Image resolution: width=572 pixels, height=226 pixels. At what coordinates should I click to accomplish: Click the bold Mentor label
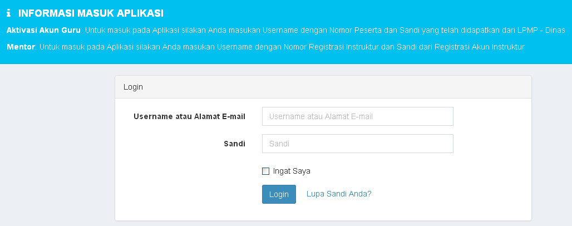click(x=21, y=46)
